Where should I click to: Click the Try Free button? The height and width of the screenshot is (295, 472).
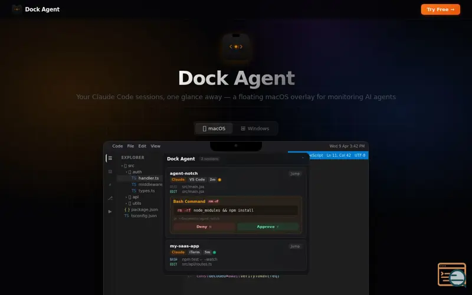click(440, 9)
